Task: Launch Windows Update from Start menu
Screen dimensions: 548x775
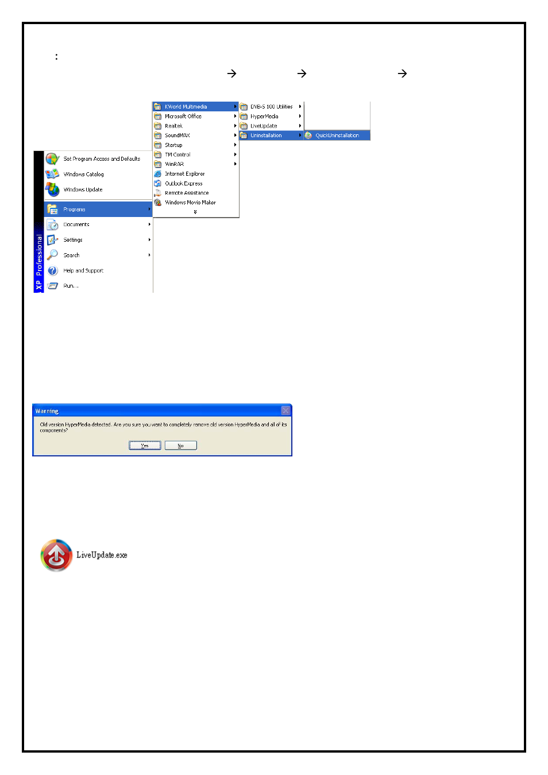Action: click(98, 189)
